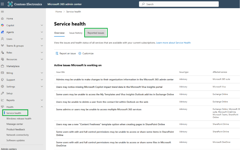Expand the Support menu chevron
Viewport: 240px width, 150px height.
[42, 80]
